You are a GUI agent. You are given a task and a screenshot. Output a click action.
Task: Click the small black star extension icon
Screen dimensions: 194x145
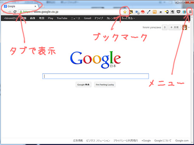tap(161, 12)
